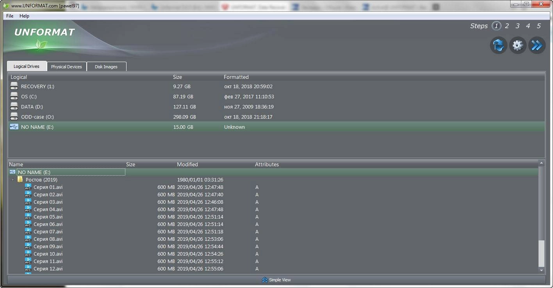This screenshot has width=553, height=288.
Task: Click the AVI icon of Серия 03.avi
Action: pos(28,202)
